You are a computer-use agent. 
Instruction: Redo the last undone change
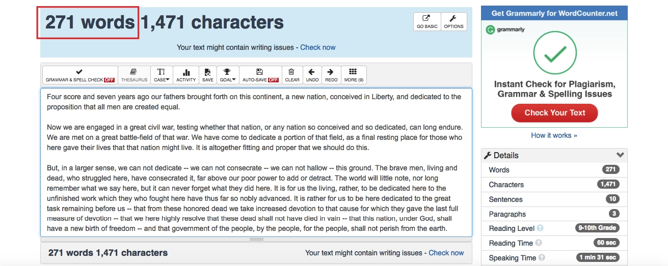(331, 75)
